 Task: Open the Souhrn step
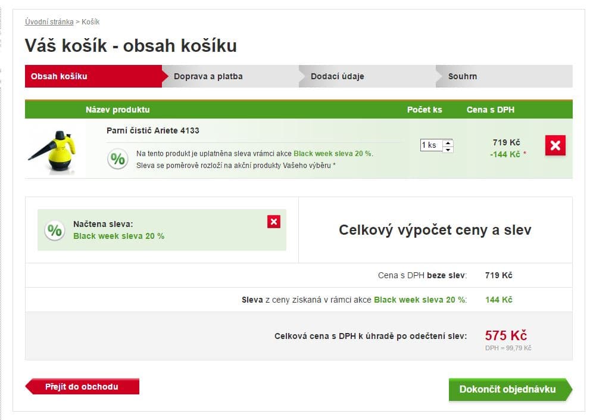pos(504,76)
